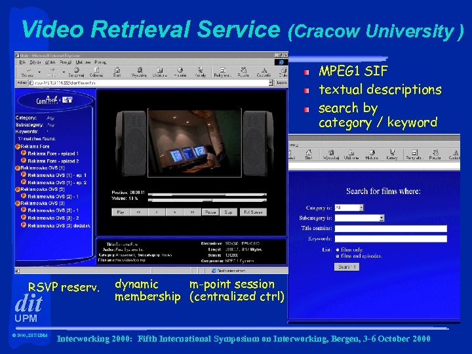Click the Odśwież (Refresh) toolbar icon

pyautogui.click(x=96, y=72)
